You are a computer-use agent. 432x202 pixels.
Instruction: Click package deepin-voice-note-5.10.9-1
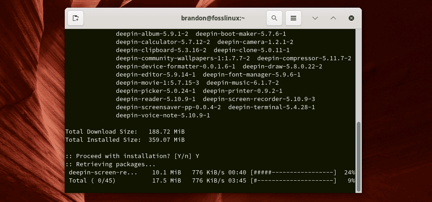[x=163, y=115]
